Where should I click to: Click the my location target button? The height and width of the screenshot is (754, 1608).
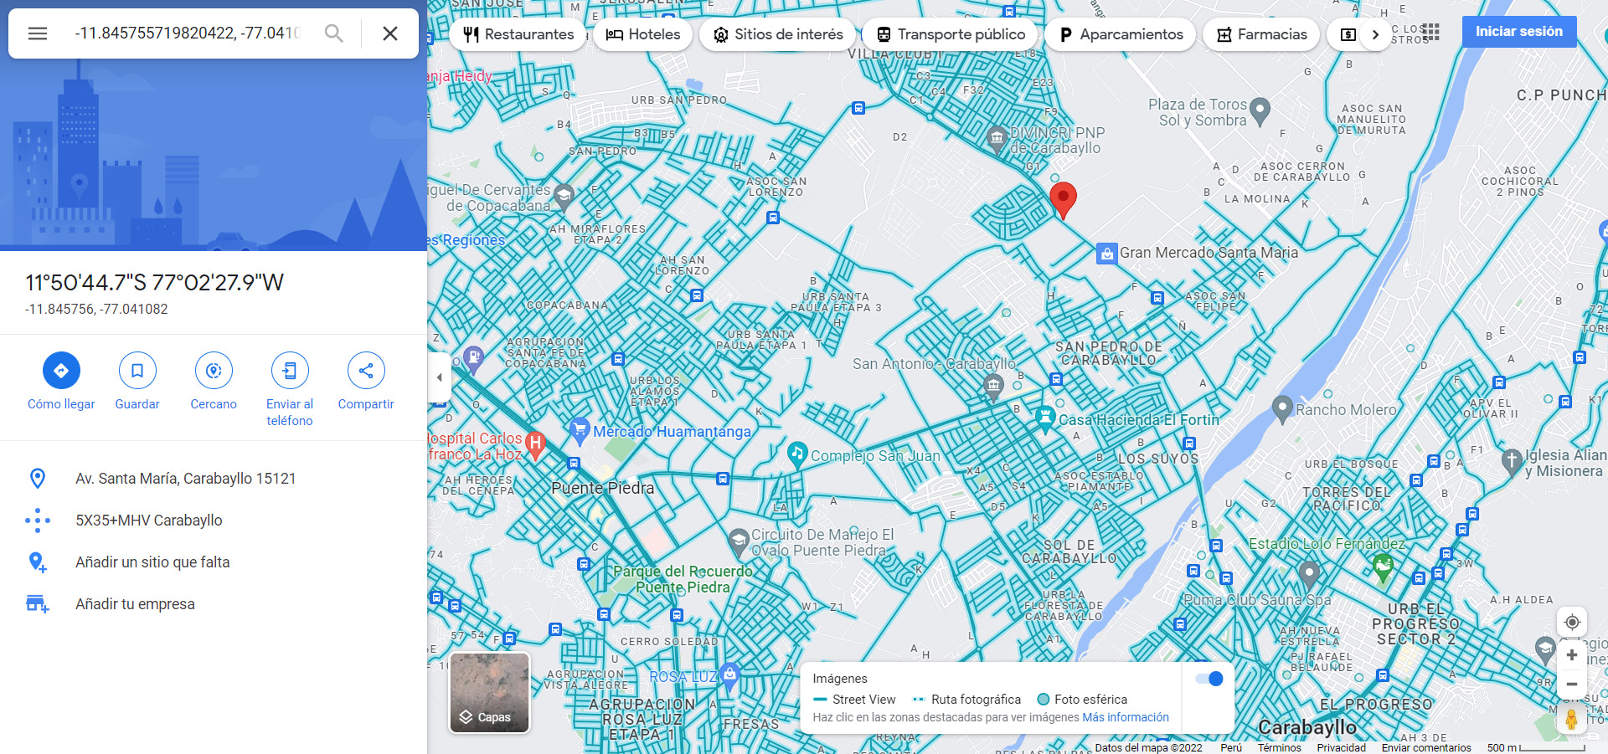1572,622
